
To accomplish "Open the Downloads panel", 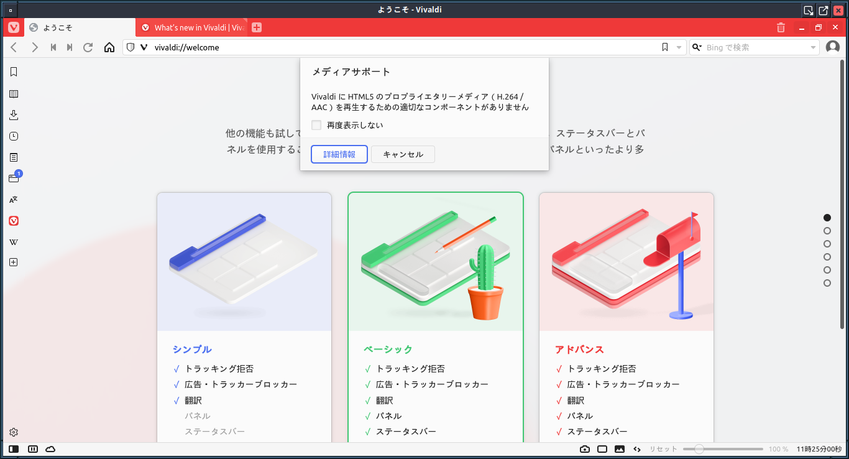I will [x=14, y=115].
